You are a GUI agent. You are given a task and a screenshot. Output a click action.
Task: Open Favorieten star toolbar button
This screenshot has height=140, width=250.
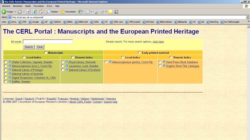pyautogui.click(x=68, y=12)
